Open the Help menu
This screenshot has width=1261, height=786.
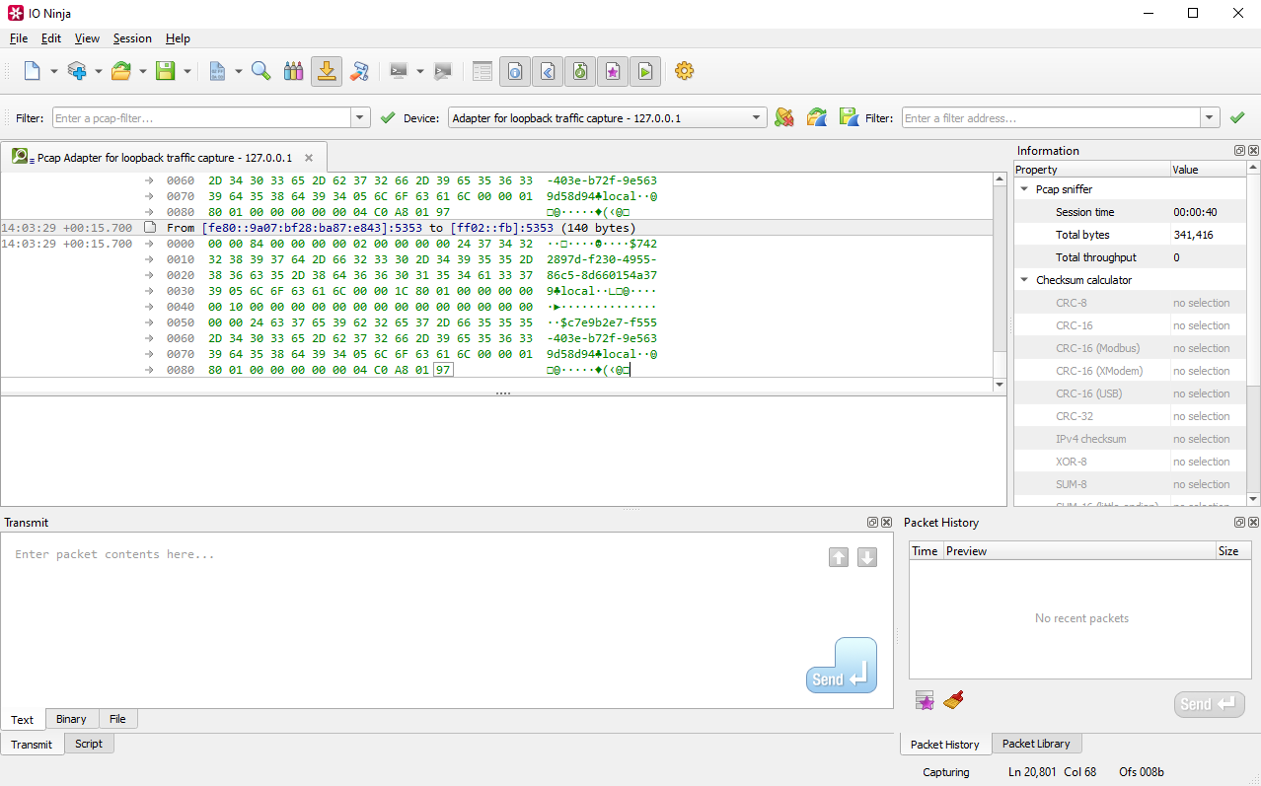click(x=178, y=38)
